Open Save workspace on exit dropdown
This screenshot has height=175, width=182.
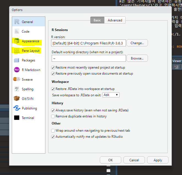[111, 95]
